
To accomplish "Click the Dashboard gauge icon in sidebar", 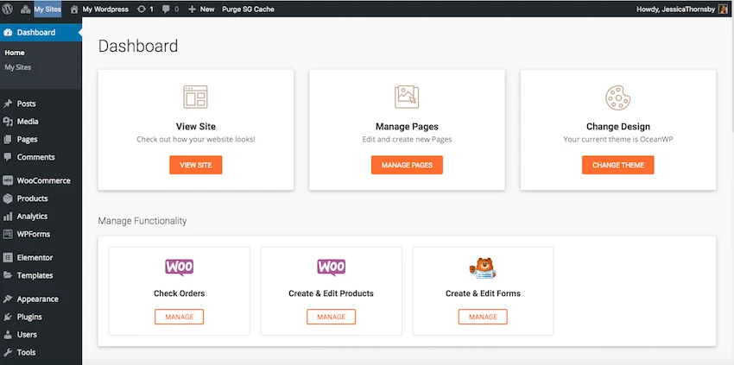I will (x=8, y=32).
